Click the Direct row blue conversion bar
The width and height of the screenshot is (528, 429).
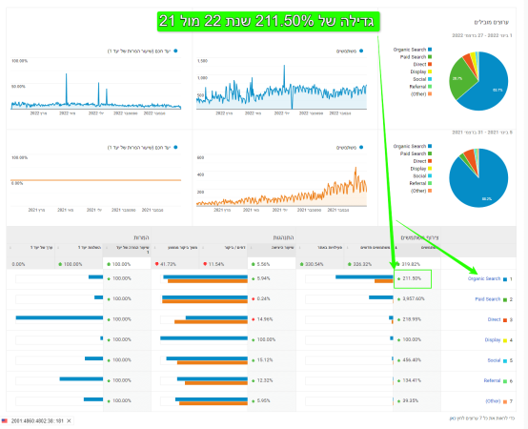coord(59,317)
